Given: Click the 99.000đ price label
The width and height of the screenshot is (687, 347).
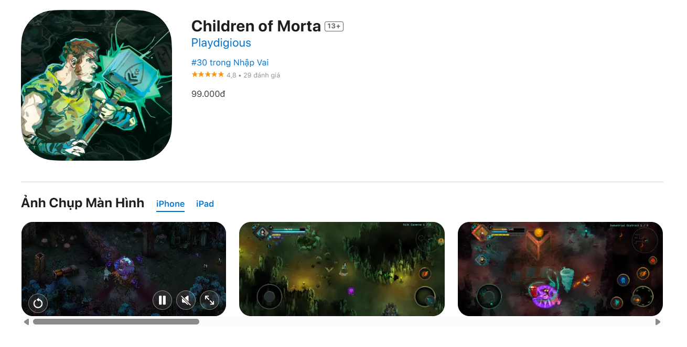Looking at the screenshot, I should 208,94.
